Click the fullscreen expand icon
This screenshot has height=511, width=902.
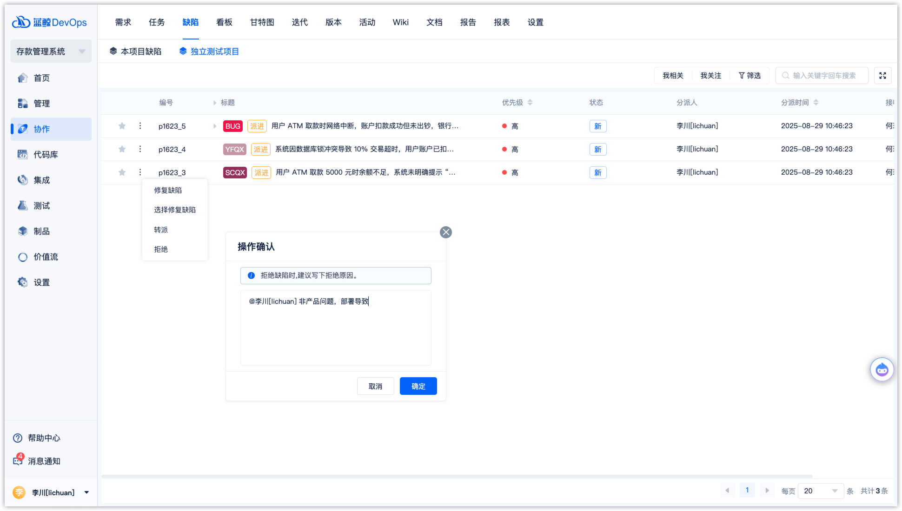coord(882,76)
